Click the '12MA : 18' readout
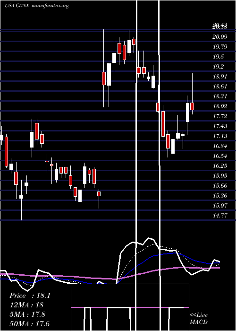236x331 pixels. pyautogui.click(x=26, y=305)
